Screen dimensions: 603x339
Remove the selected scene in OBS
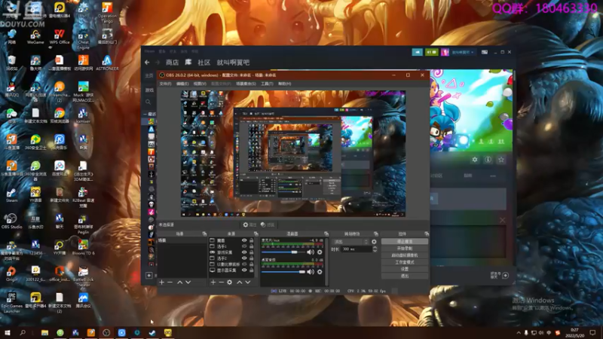[x=170, y=282]
